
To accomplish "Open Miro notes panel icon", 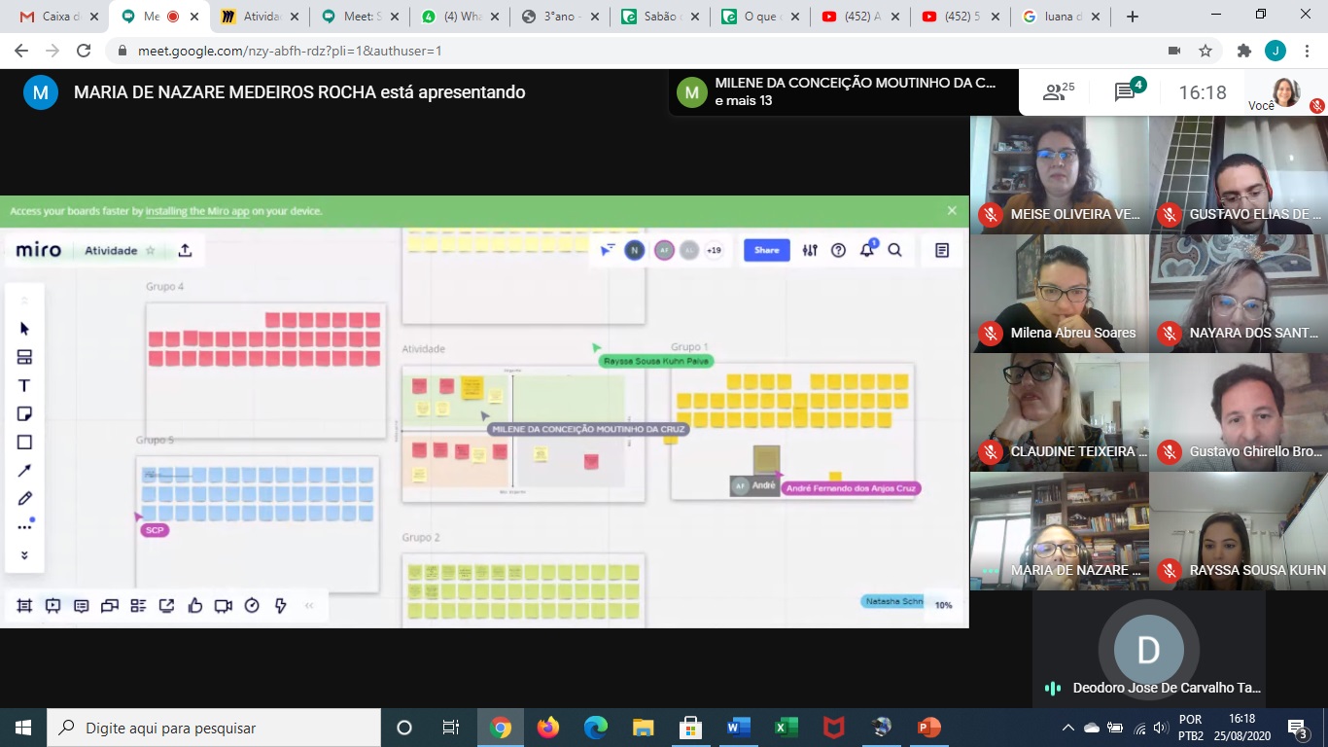I will point(941,250).
